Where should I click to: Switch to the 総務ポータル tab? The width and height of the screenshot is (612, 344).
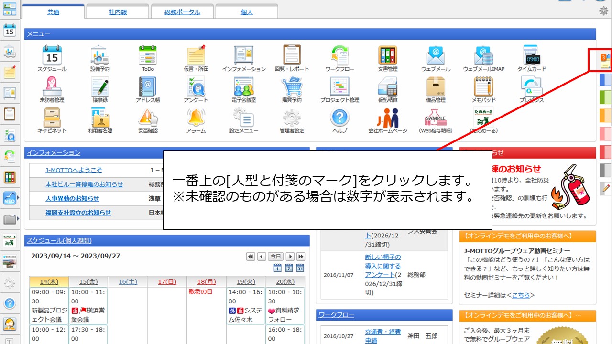182,12
